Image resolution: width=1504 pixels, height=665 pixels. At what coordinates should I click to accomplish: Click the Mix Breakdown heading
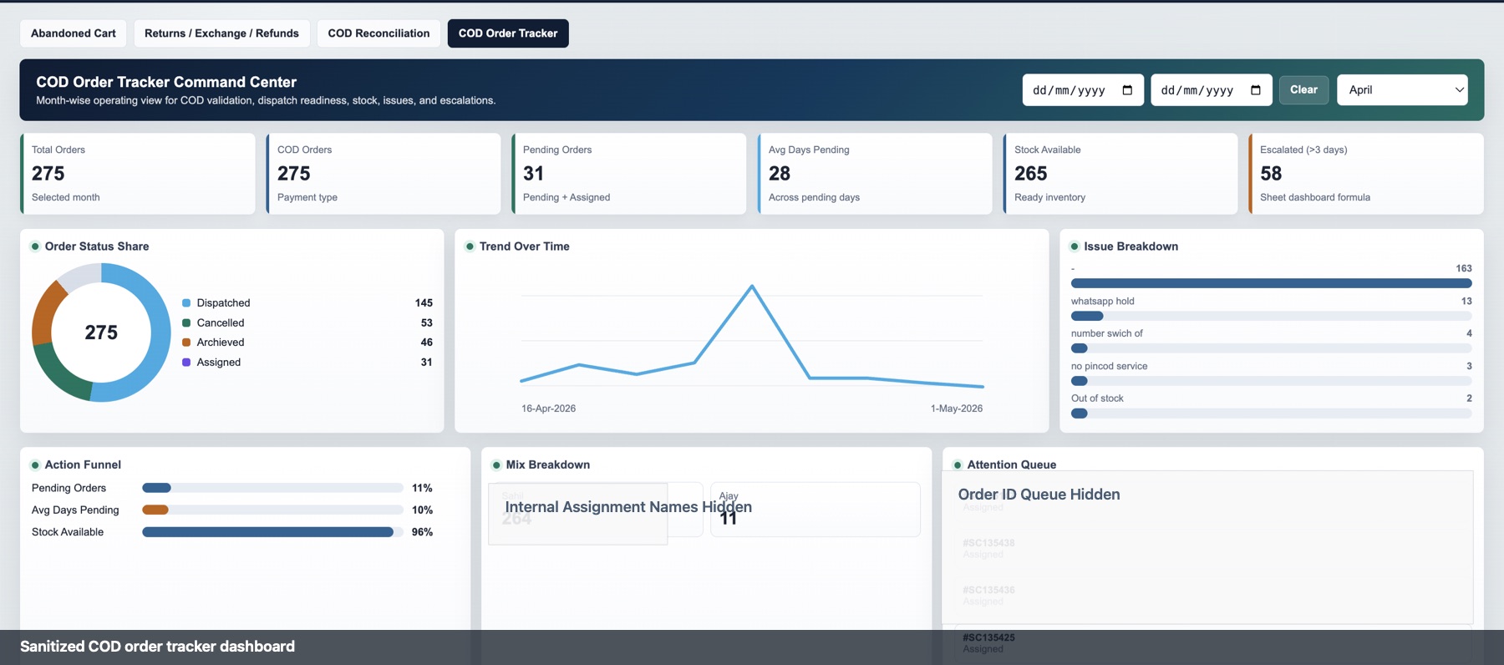(548, 464)
